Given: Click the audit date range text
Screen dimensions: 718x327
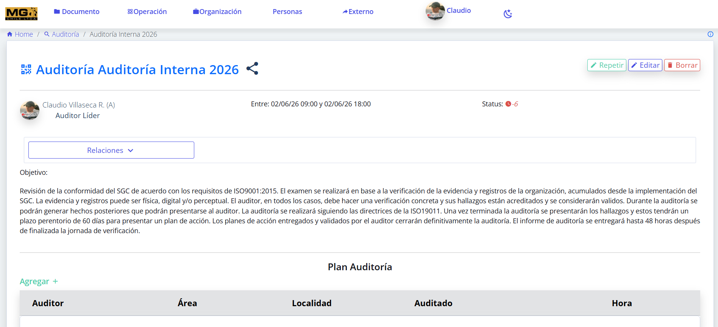Looking at the screenshot, I should pos(311,104).
